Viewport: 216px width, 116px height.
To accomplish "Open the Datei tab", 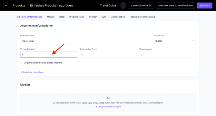I will pos(62,17).
